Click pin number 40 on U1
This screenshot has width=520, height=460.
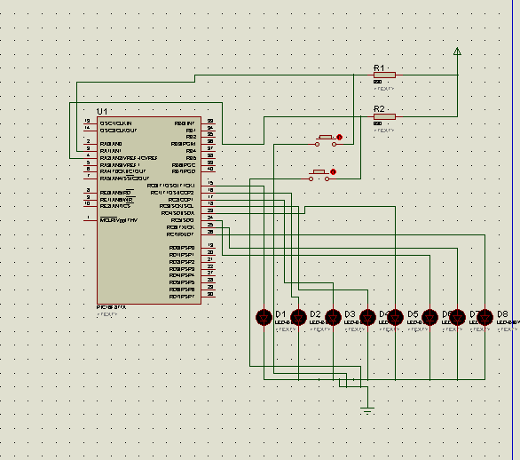tap(210, 169)
